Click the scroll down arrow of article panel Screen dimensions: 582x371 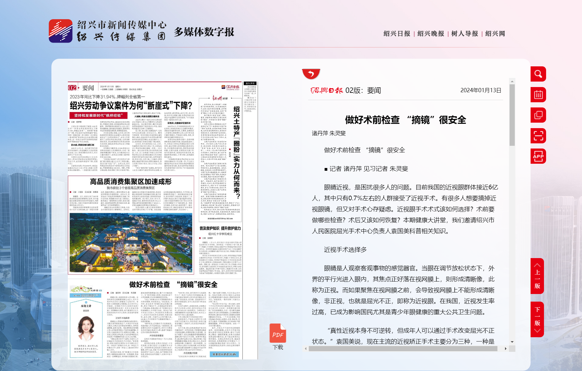click(512, 342)
